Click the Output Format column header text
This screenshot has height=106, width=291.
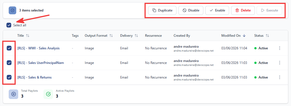click(96, 36)
